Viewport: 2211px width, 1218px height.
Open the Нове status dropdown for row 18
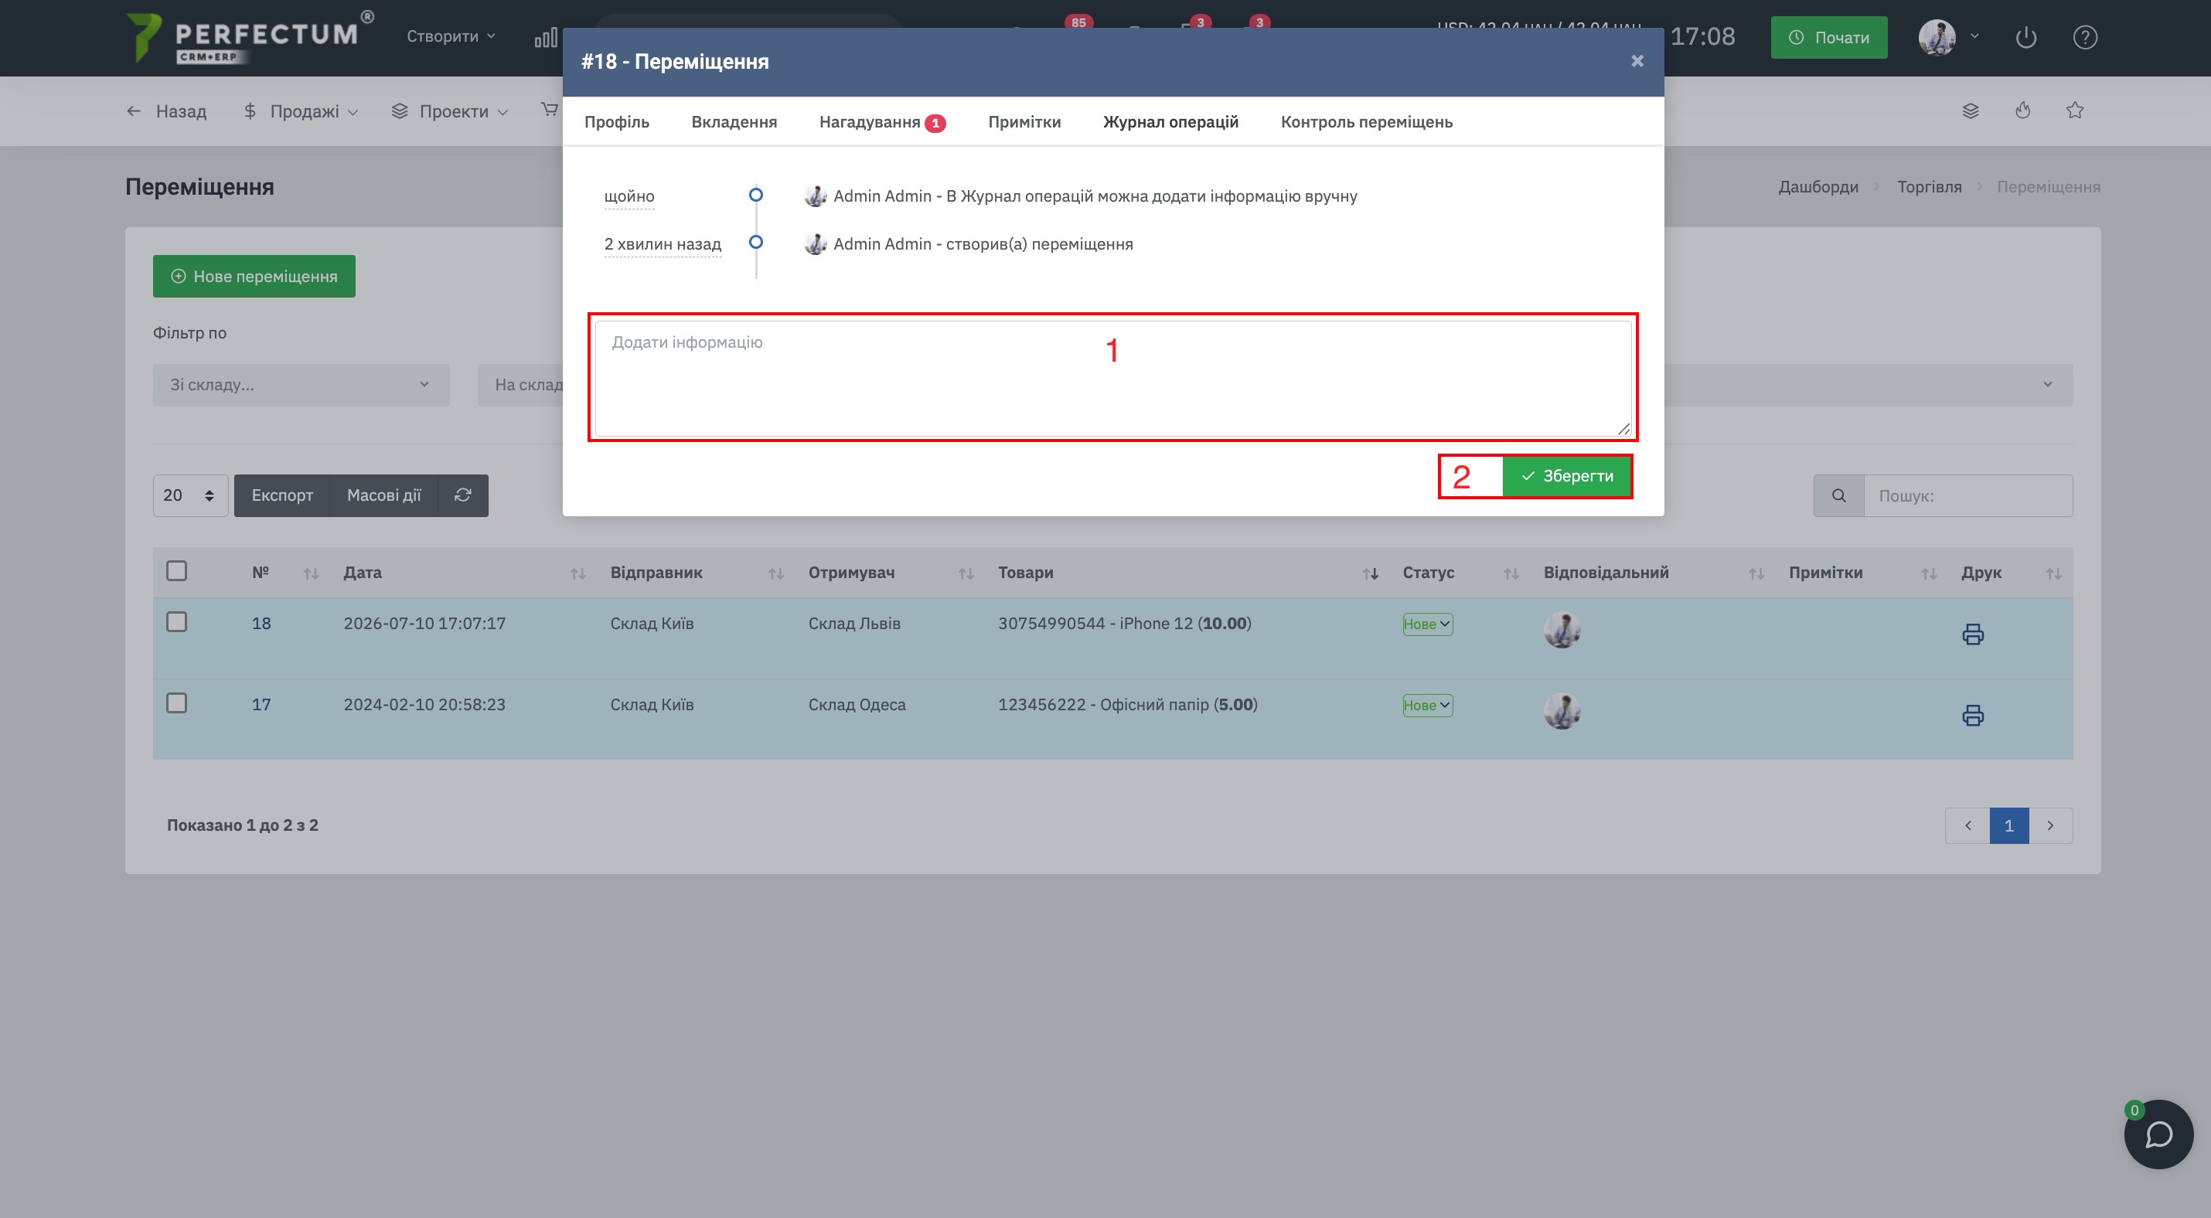click(x=1427, y=624)
